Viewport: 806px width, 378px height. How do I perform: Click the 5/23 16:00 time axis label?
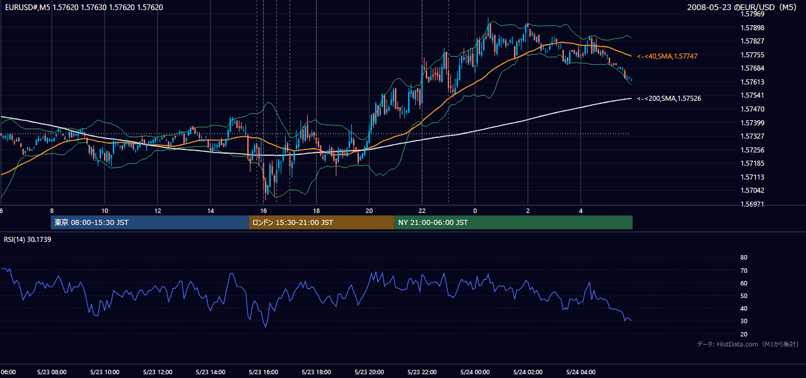tap(264, 372)
